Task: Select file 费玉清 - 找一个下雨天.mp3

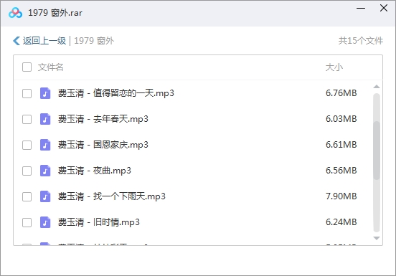Action: (112, 196)
